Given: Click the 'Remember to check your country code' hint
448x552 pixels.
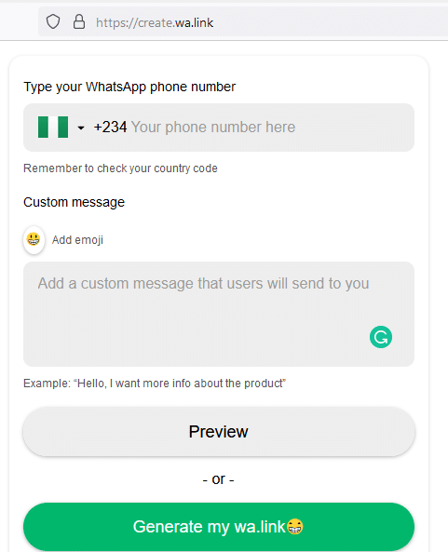Looking at the screenshot, I should click(x=120, y=168).
